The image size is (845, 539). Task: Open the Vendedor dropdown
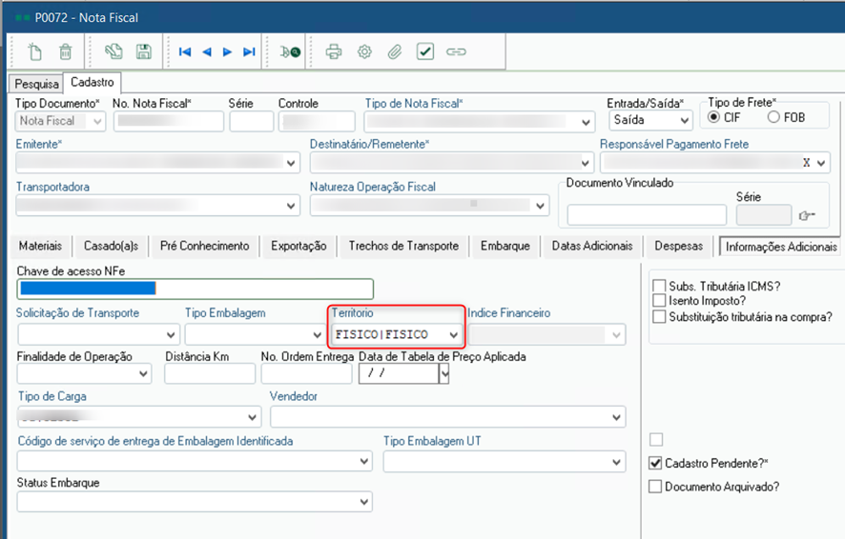coord(616,417)
